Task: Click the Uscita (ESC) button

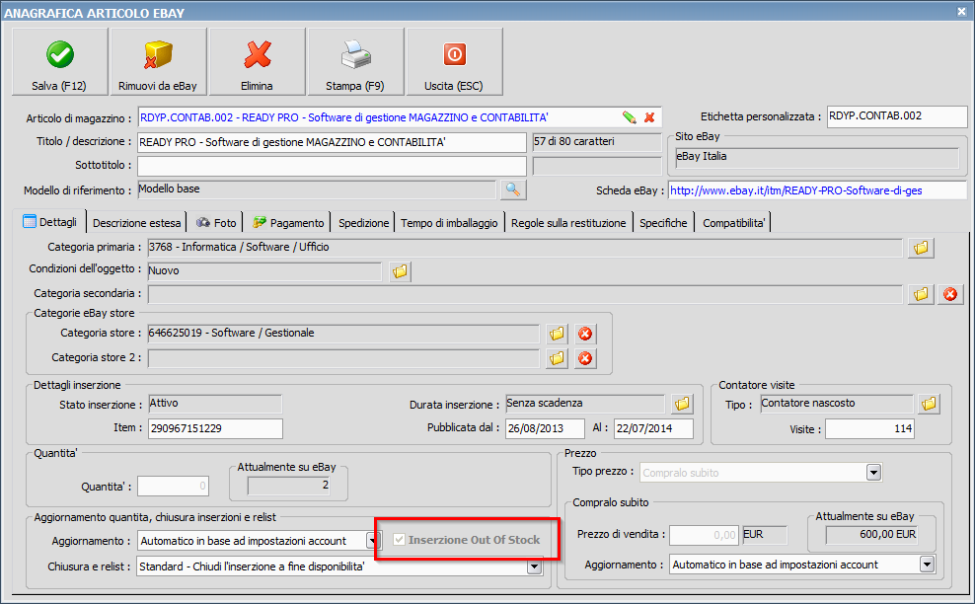Action: [x=454, y=61]
